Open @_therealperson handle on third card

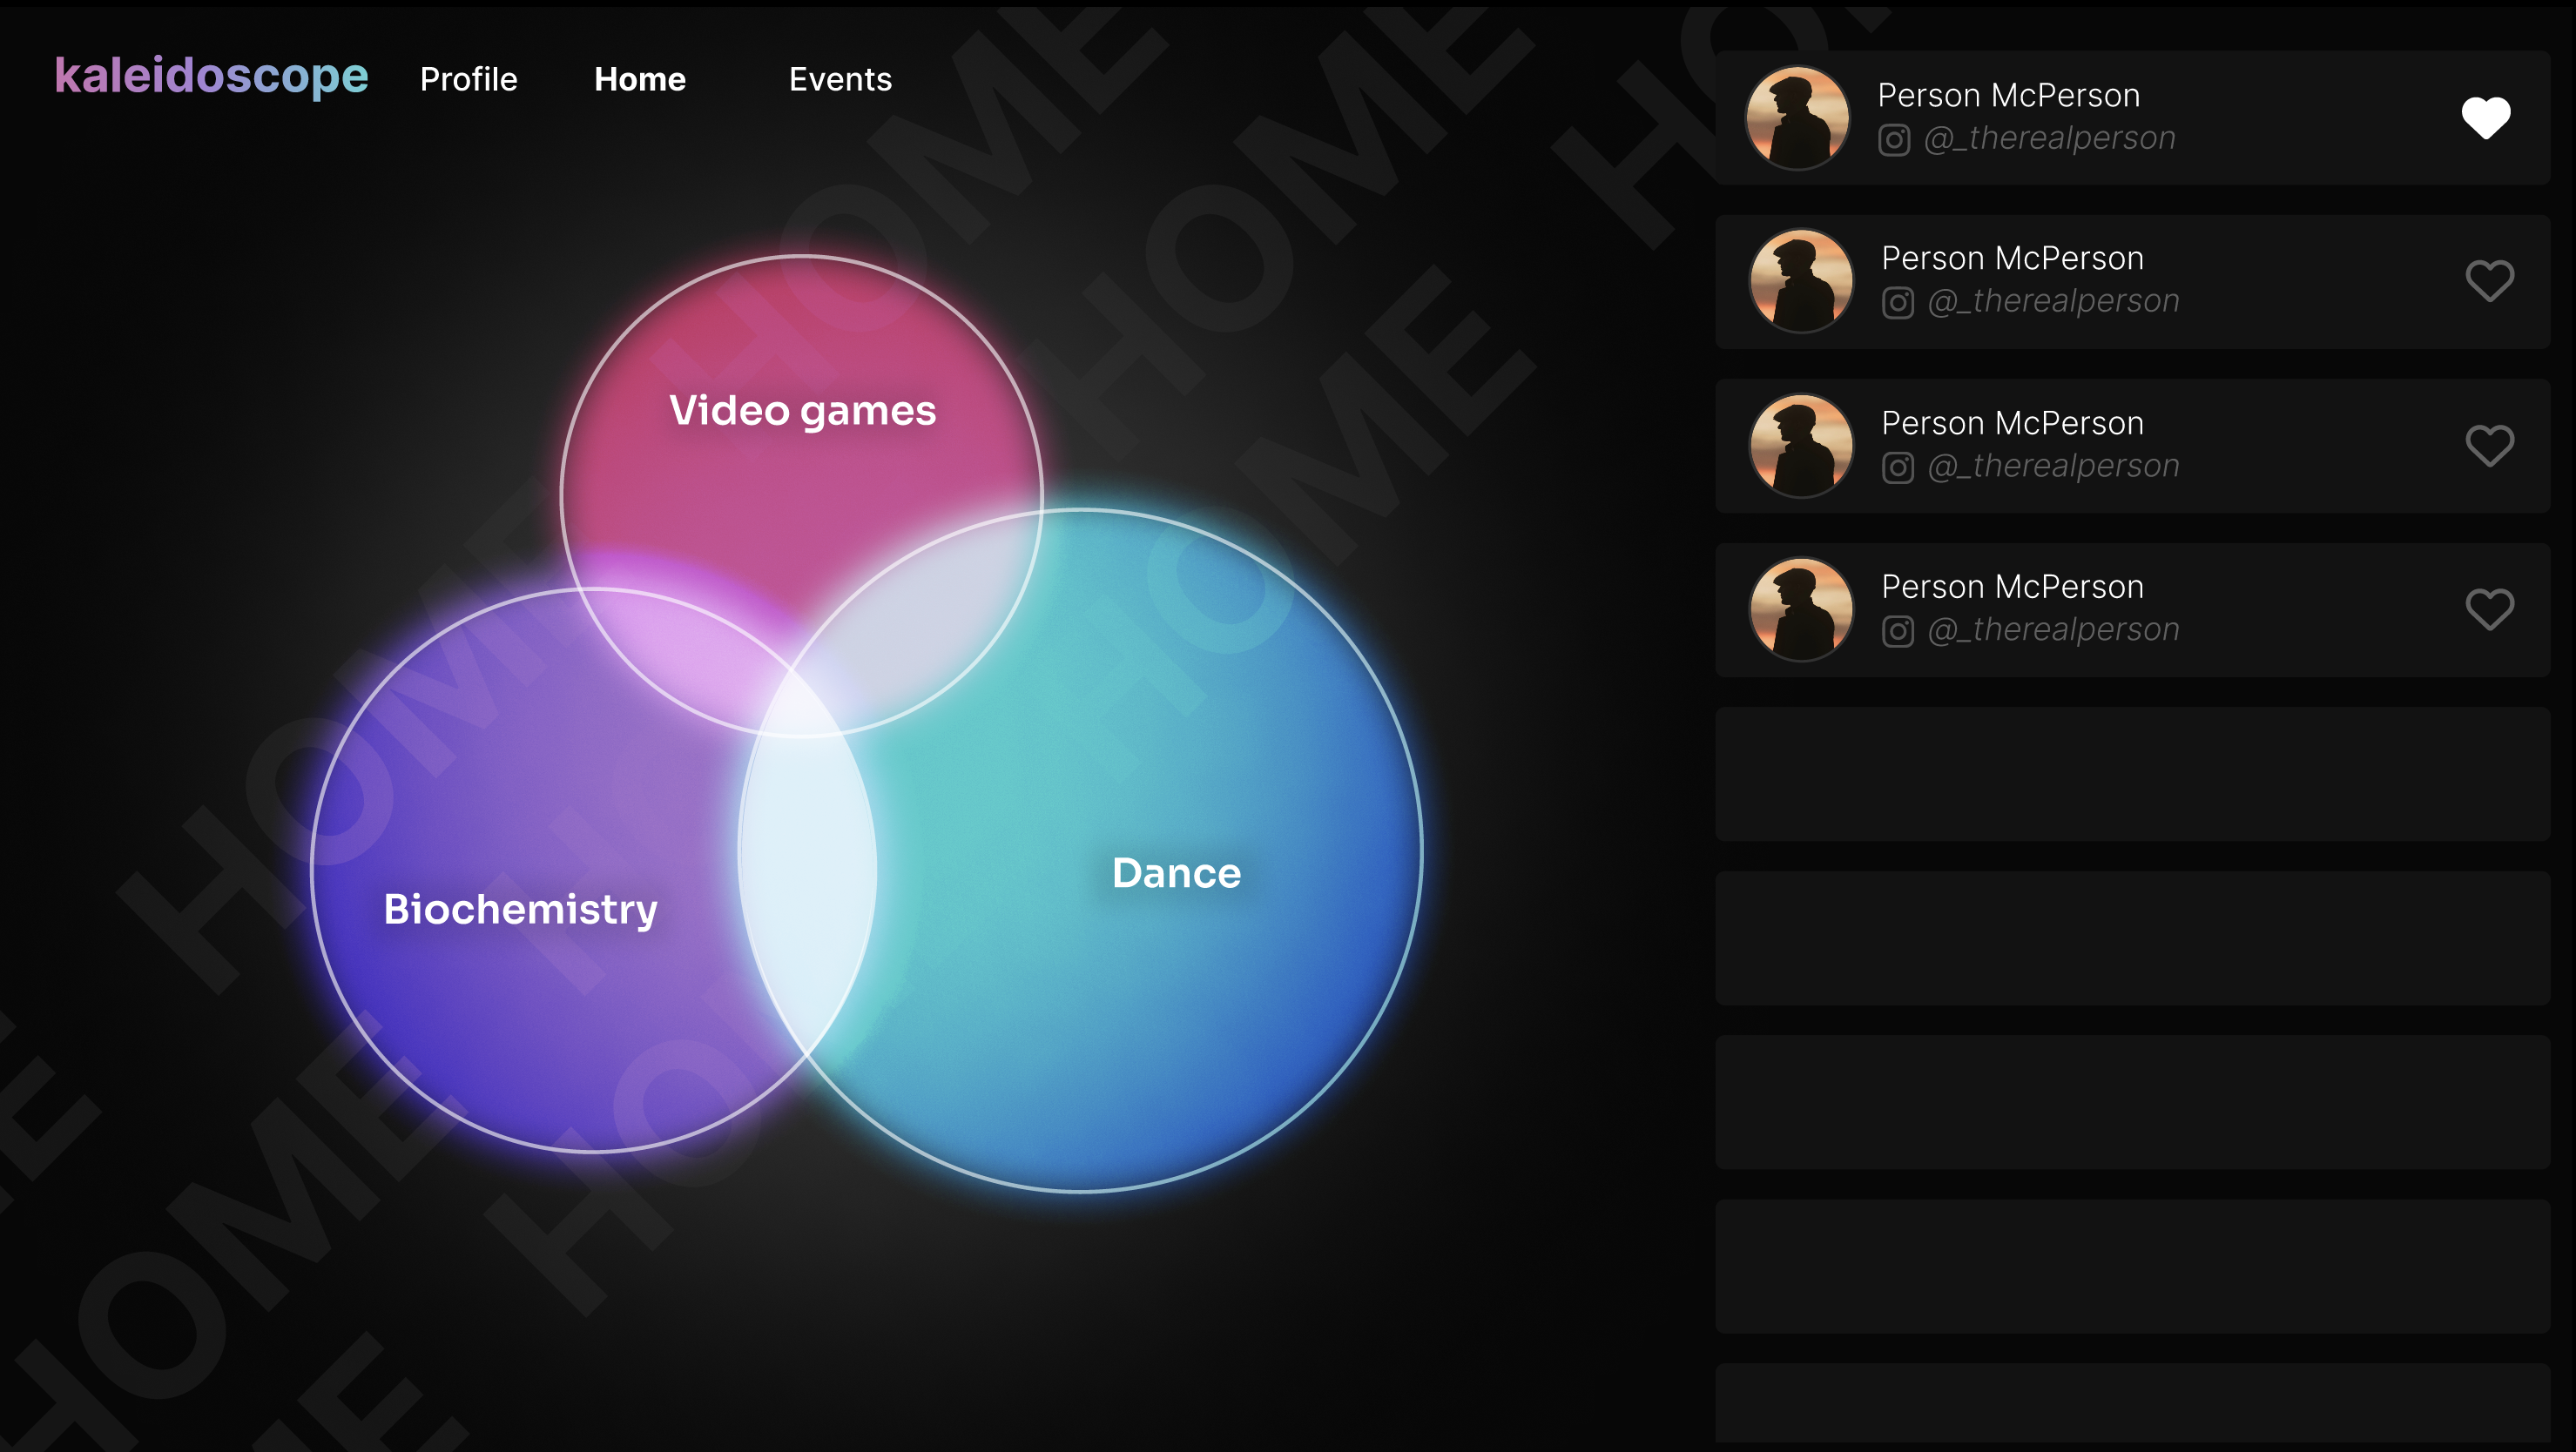(x=2053, y=466)
